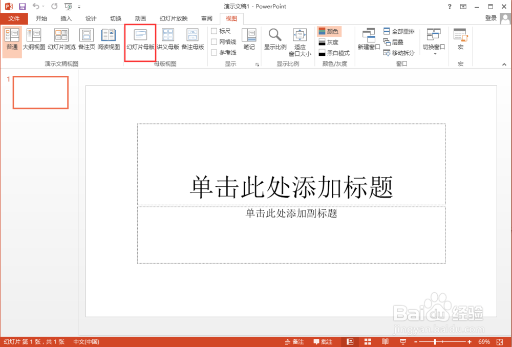Select Grayscale (灰度) mode

[329, 42]
